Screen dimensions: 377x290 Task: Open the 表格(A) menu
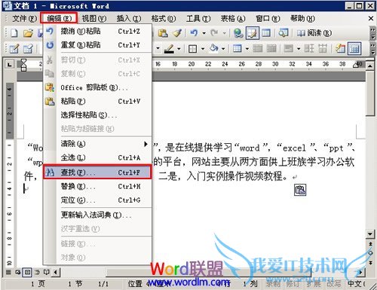[x=233, y=19]
